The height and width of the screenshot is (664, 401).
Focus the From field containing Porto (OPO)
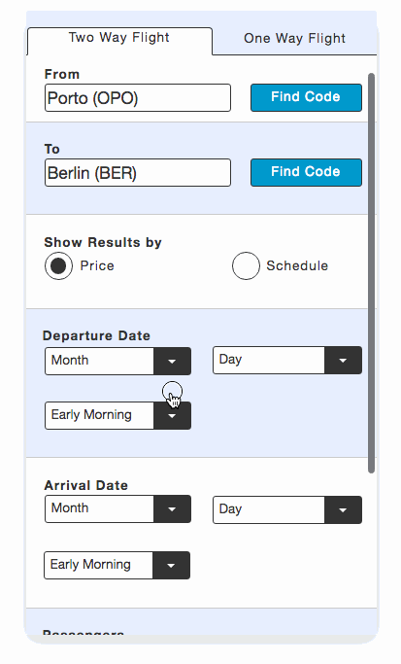(x=138, y=98)
